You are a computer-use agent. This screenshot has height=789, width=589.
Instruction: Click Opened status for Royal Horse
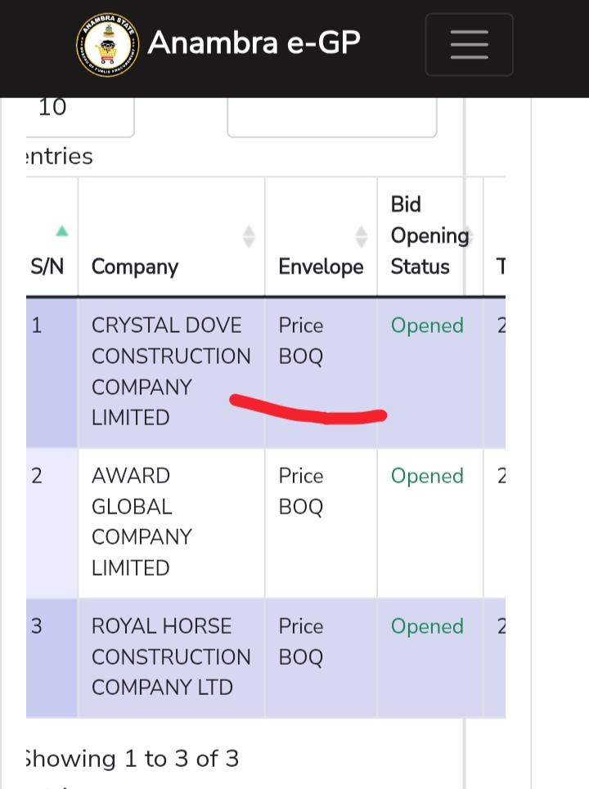click(x=427, y=626)
